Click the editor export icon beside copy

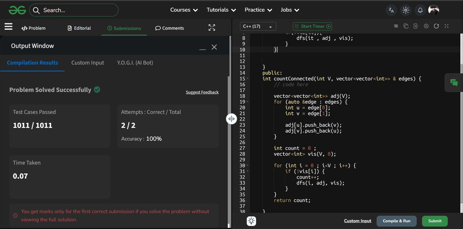click(x=416, y=26)
